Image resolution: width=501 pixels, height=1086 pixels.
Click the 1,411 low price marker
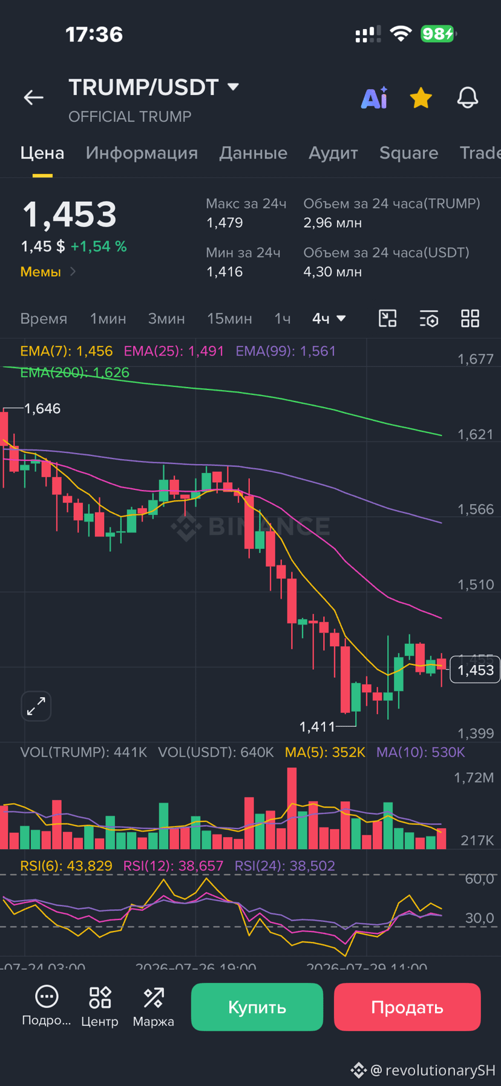317,726
